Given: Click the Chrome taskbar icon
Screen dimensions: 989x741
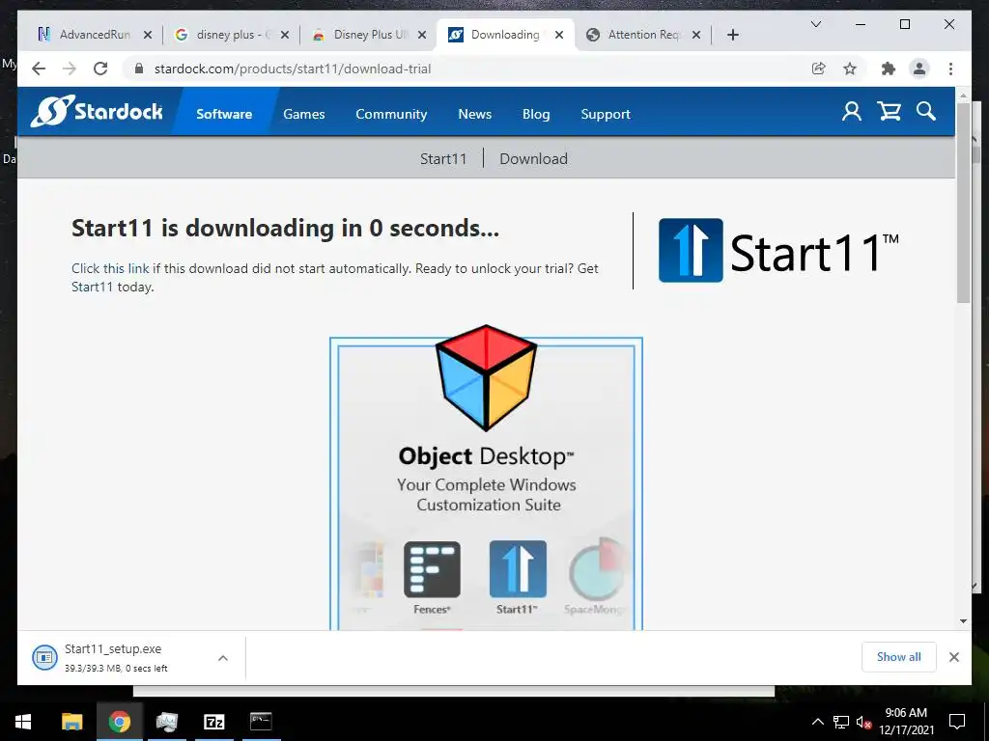Looking at the screenshot, I should [119, 722].
